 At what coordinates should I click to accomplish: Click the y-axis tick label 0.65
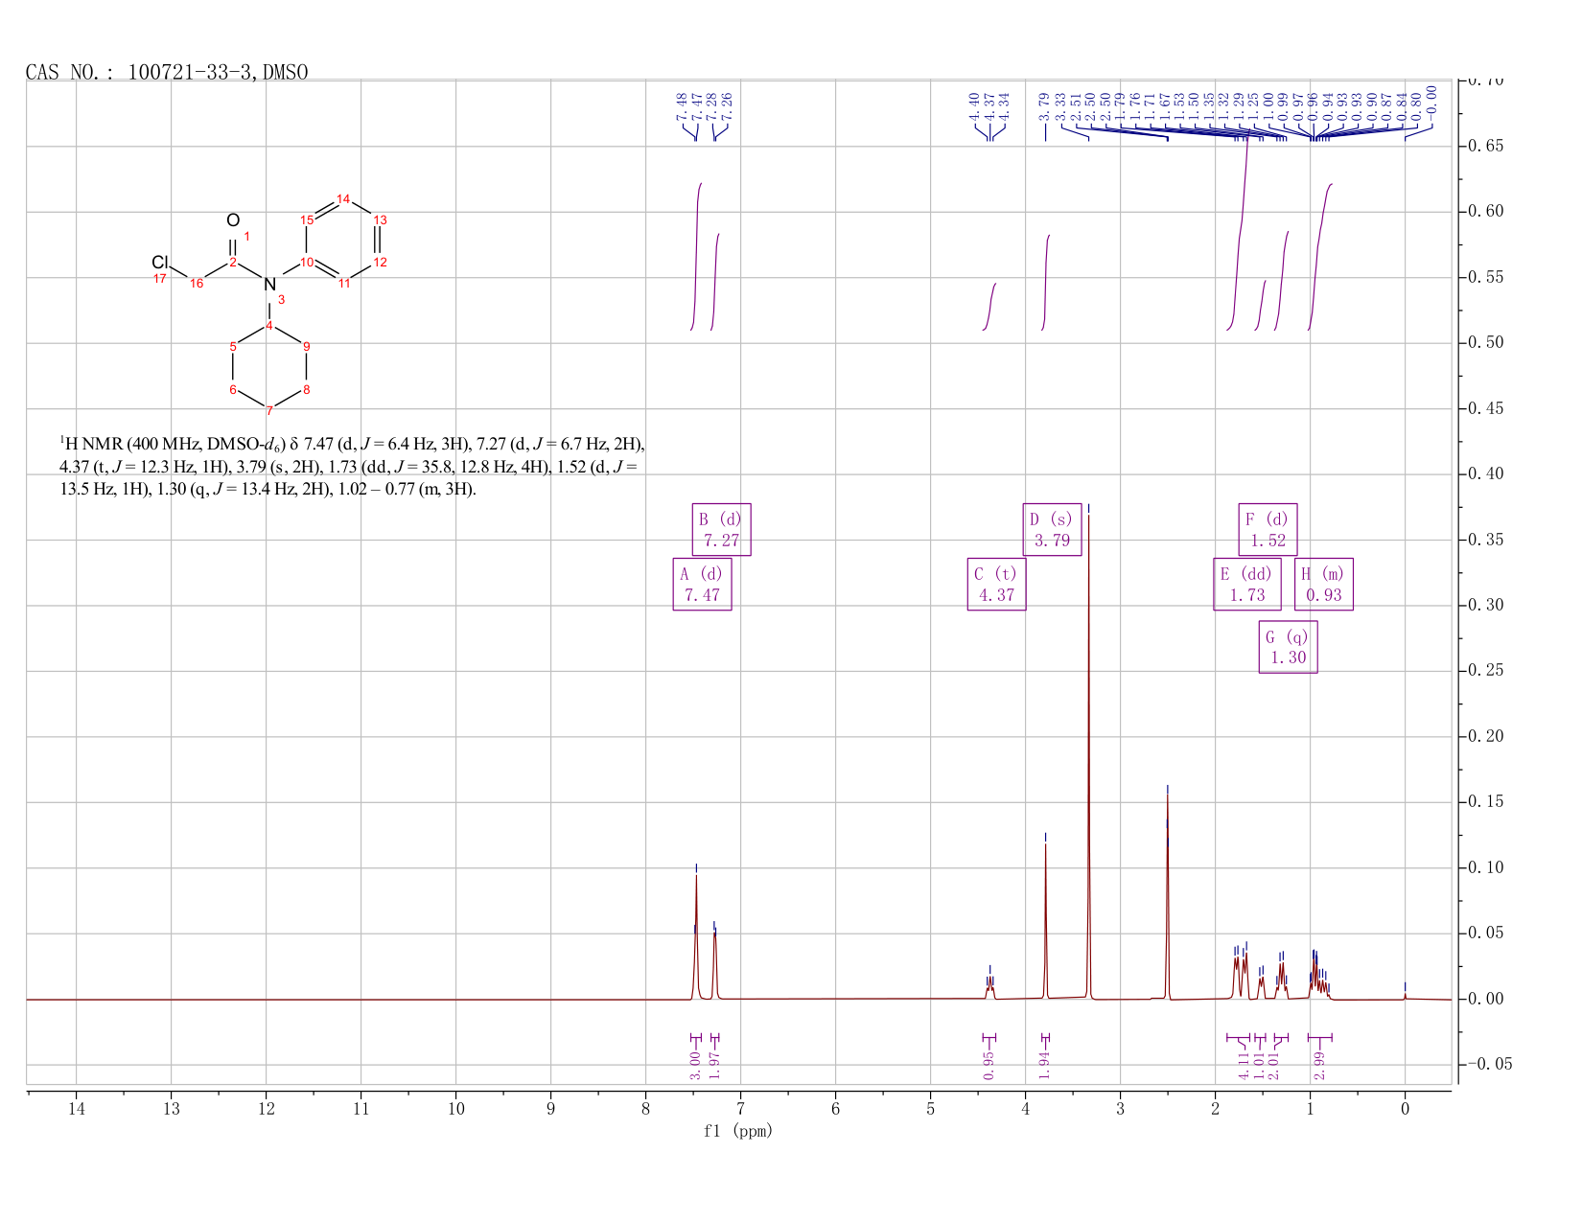click(x=1486, y=147)
